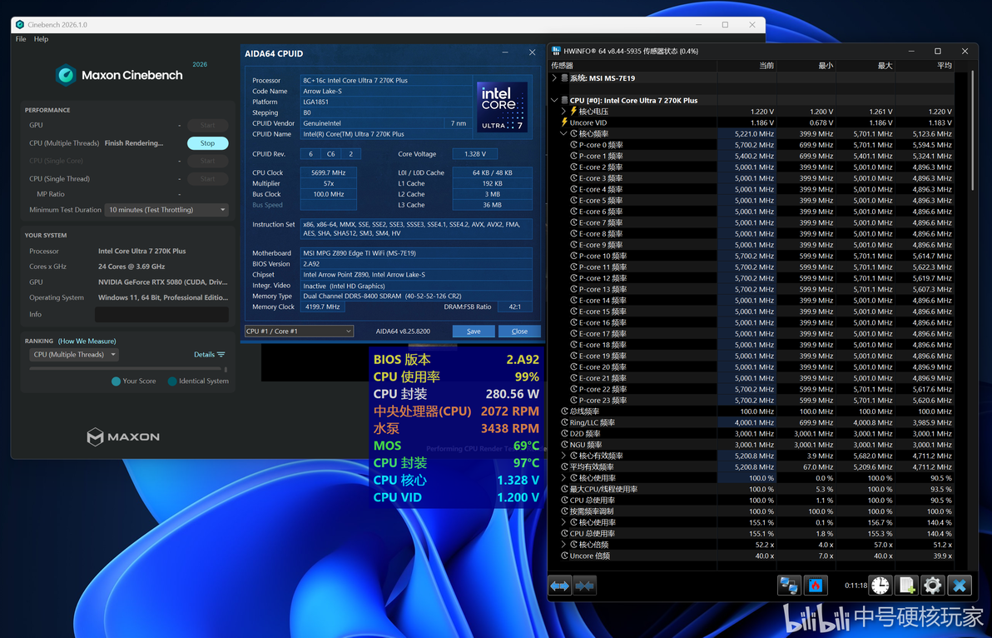Click the Info input field in Cinebench
992x638 pixels.
pyautogui.click(x=162, y=315)
